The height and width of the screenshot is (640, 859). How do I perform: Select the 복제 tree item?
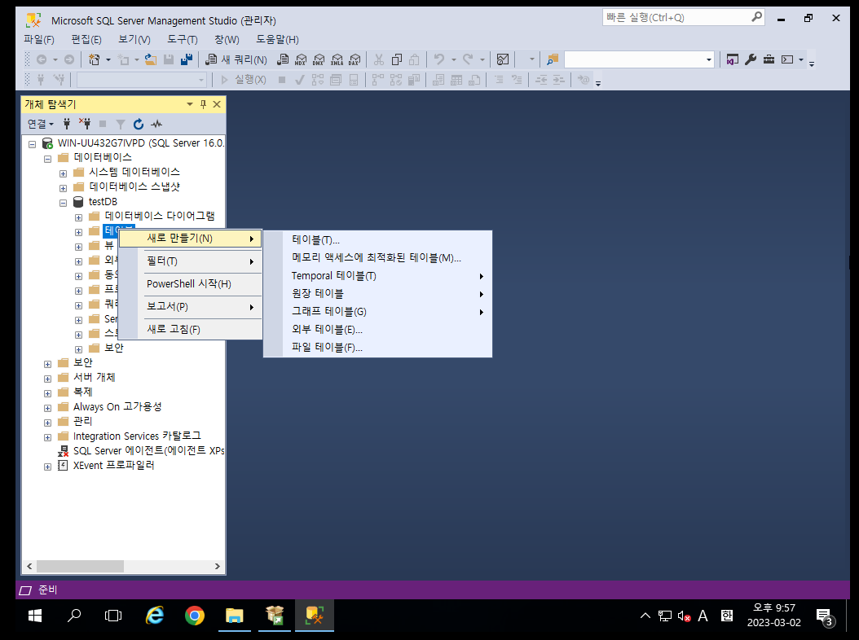83,392
